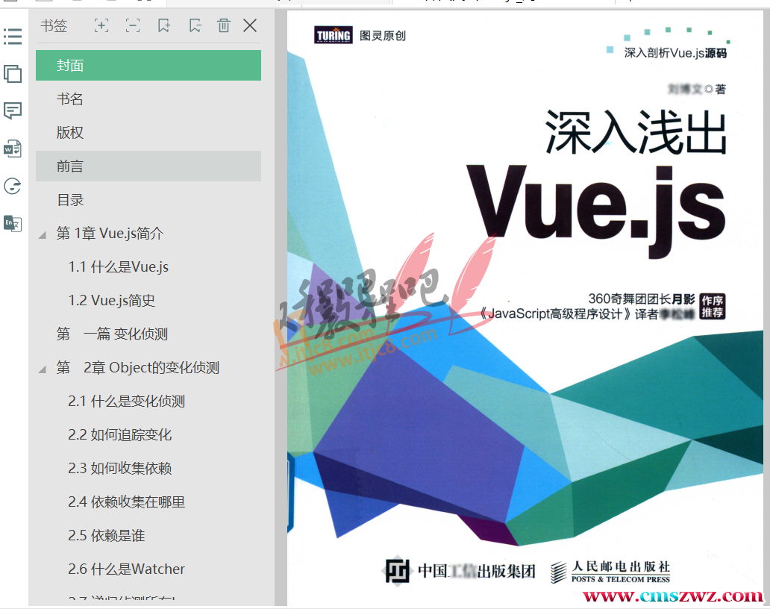Collapse the 第1章 Vue.js简介 chapter triangle
Image resolution: width=770 pixels, height=609 pixels.
point(43,234)
